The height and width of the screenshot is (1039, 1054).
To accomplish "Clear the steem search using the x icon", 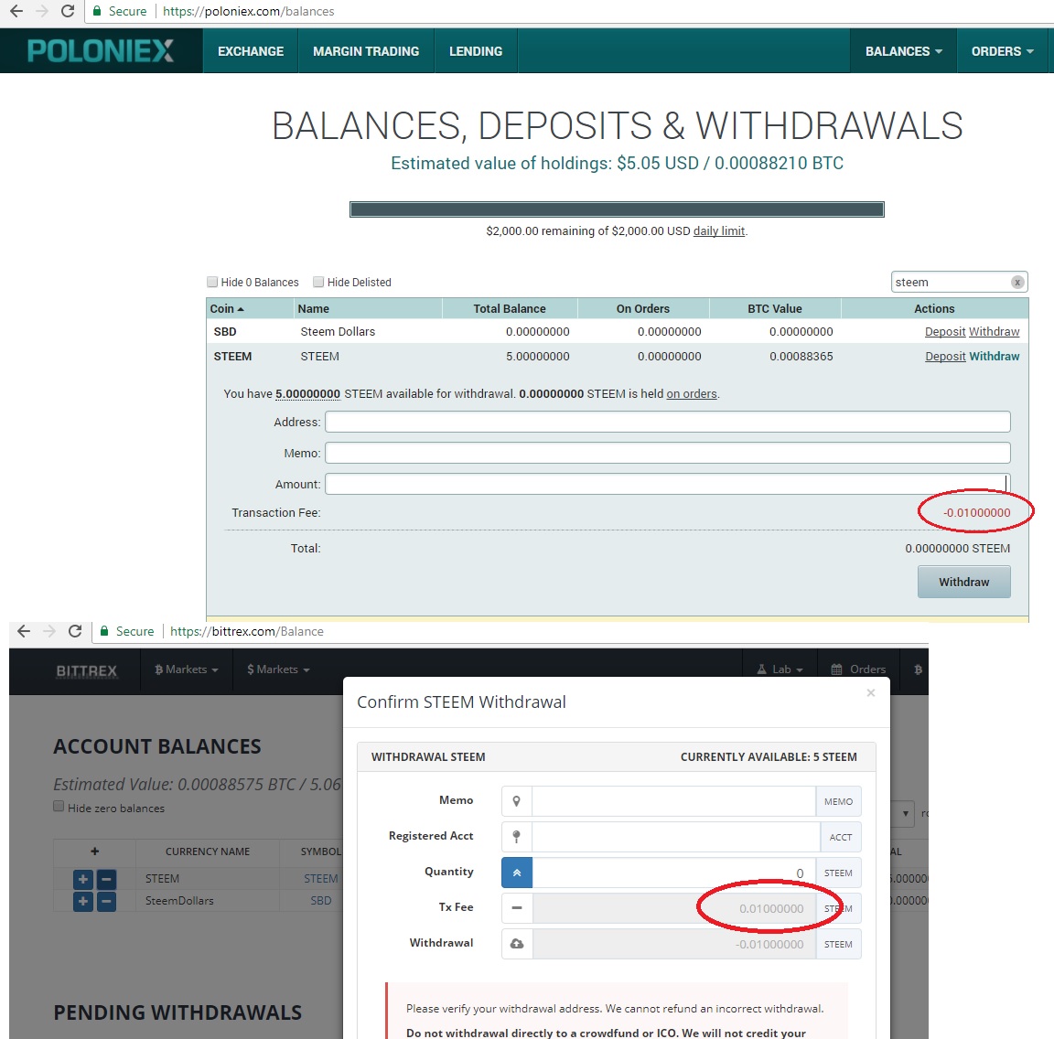I will [x=1017, y=282].
